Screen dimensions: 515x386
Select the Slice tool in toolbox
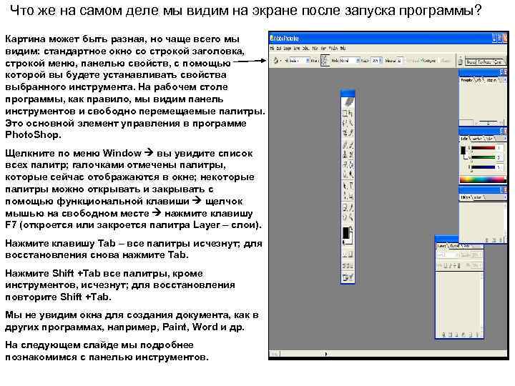350,133
